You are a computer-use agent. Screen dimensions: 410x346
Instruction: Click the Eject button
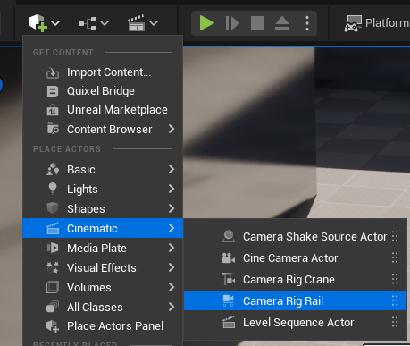point(282,23)
